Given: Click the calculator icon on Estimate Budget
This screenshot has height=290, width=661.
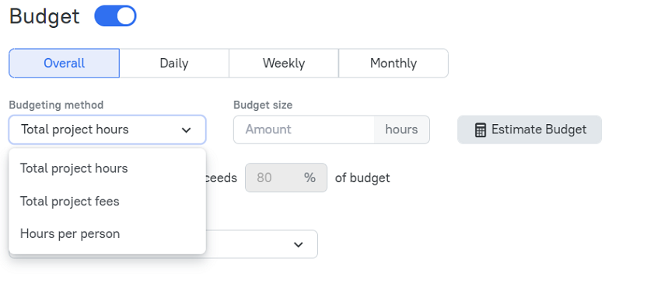Looking at the screenshot, I should click(x=480, y=129).
